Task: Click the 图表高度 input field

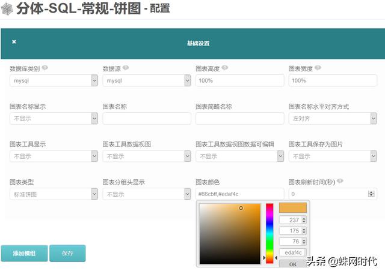Action: 240,80
